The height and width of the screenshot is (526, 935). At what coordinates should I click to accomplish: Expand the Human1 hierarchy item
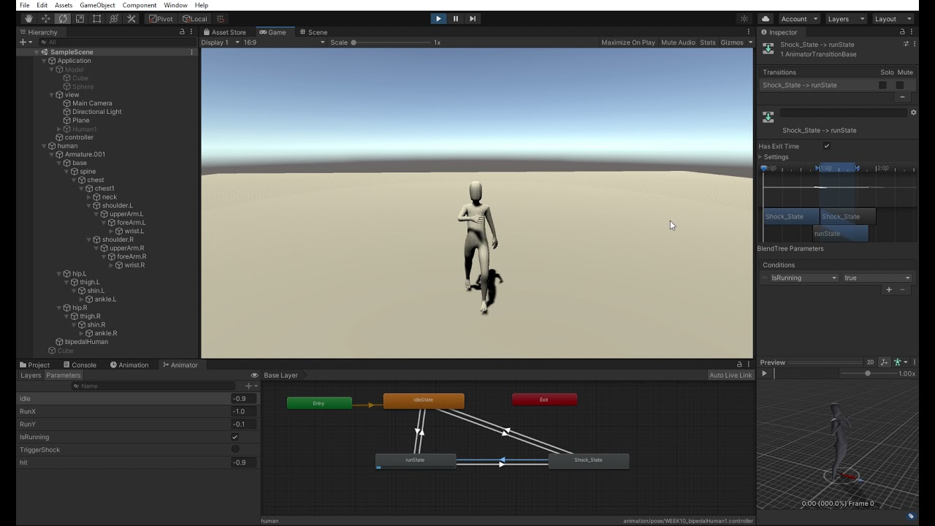[x=59, y=129]
